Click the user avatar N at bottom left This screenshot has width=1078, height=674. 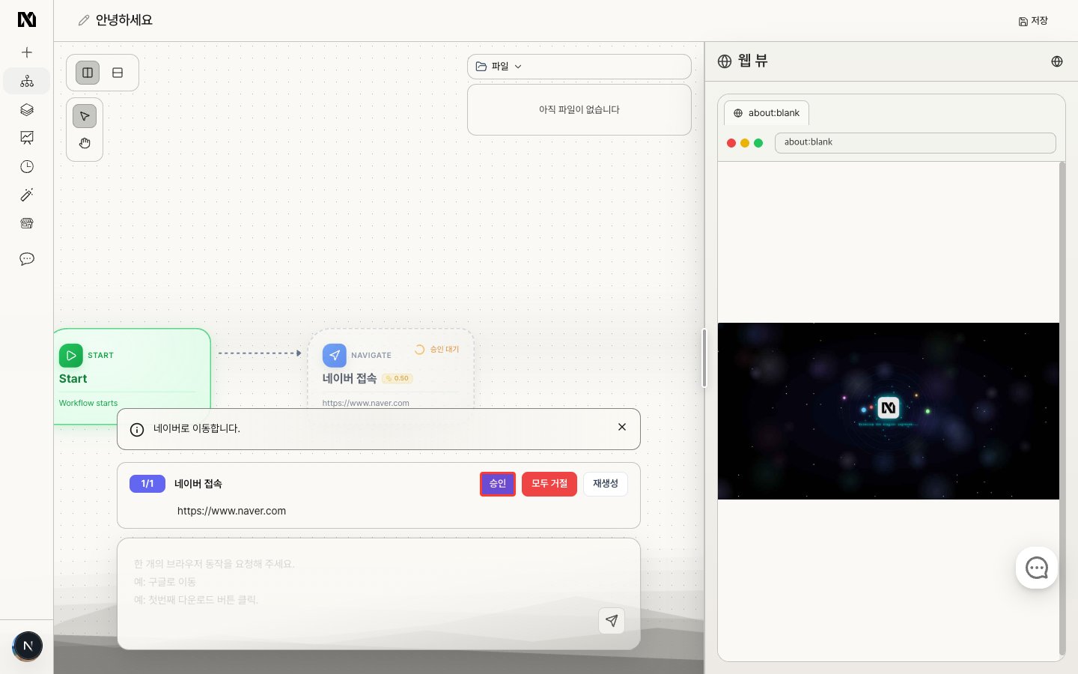pyautogui.click(x=28, y=646)
